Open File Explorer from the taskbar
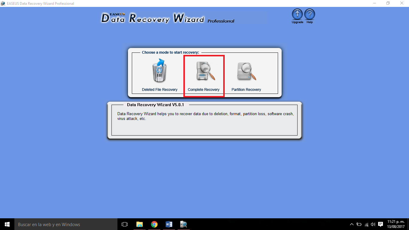Viewport: 409px width, 230px height. point(140,224)
